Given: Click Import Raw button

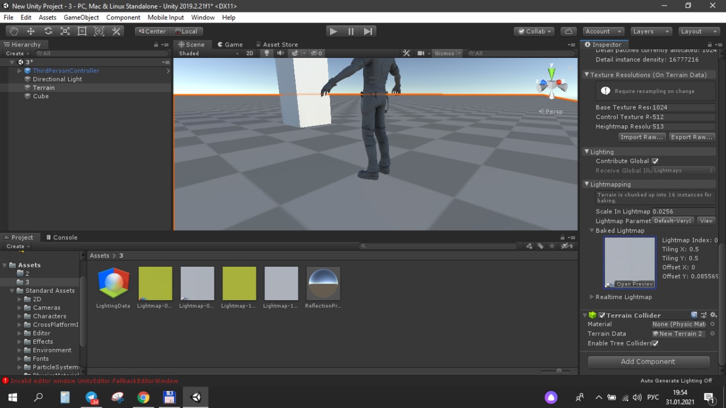Looking at the screenshot, I should (641, 137).
